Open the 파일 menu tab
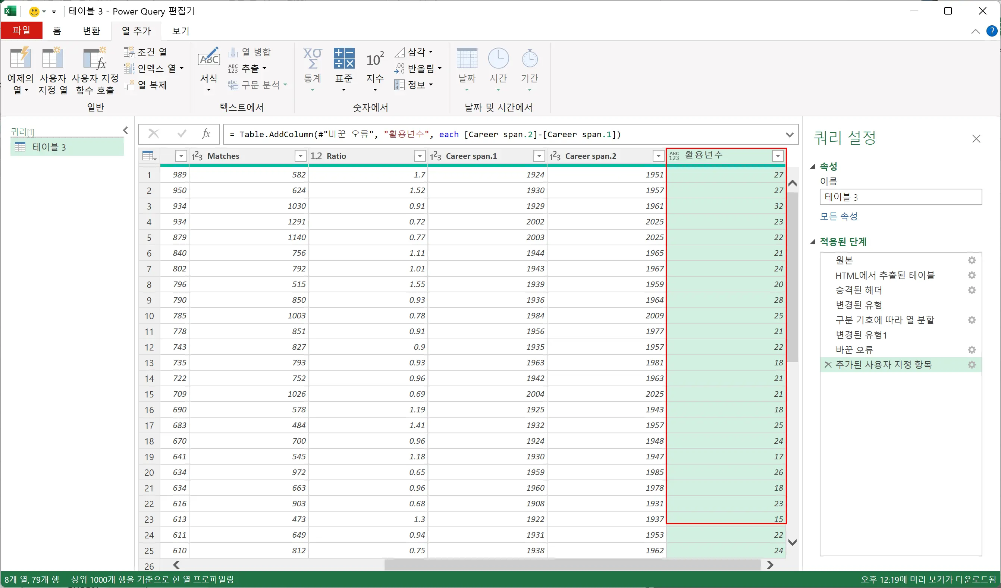Image resolution: width=1001 pixels, height=588 pixels. point(22,30)
